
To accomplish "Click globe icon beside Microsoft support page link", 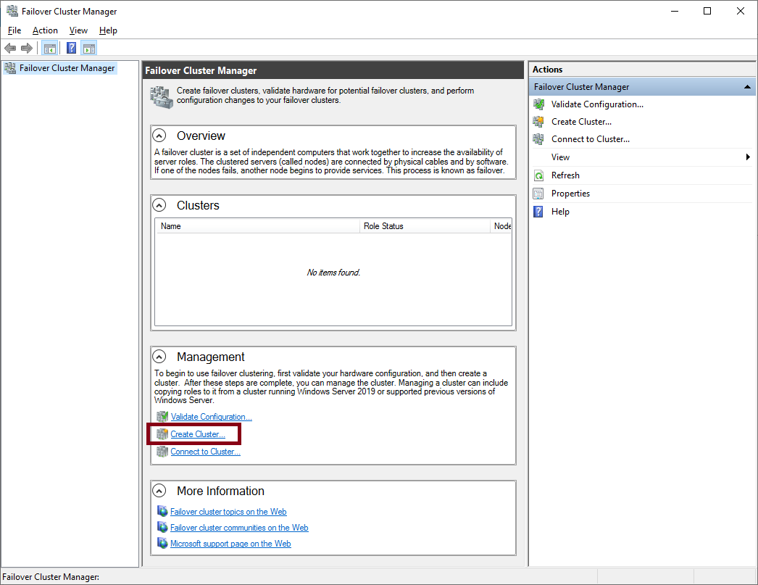I will [162, 544].
